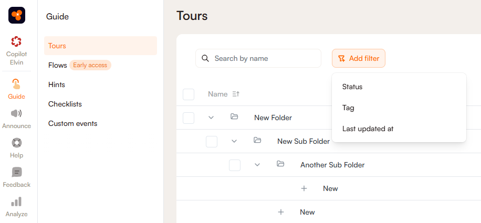The width and height of the screenshot is (481, 223).
Task: Collapse the New Sub Folder chevron
Action: [x=234, y=141]
